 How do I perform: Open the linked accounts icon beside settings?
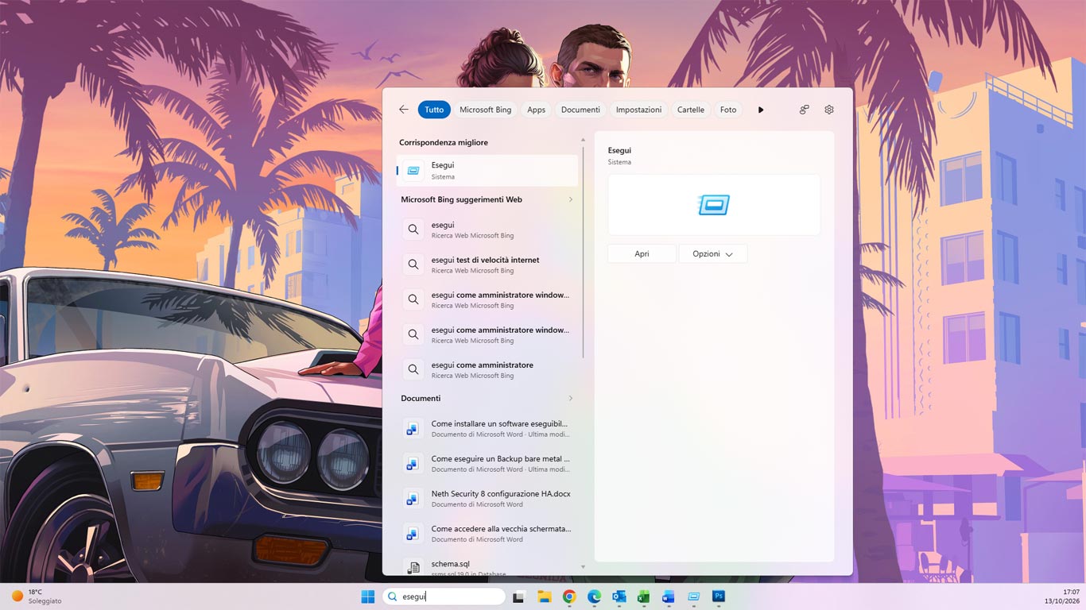804,110
